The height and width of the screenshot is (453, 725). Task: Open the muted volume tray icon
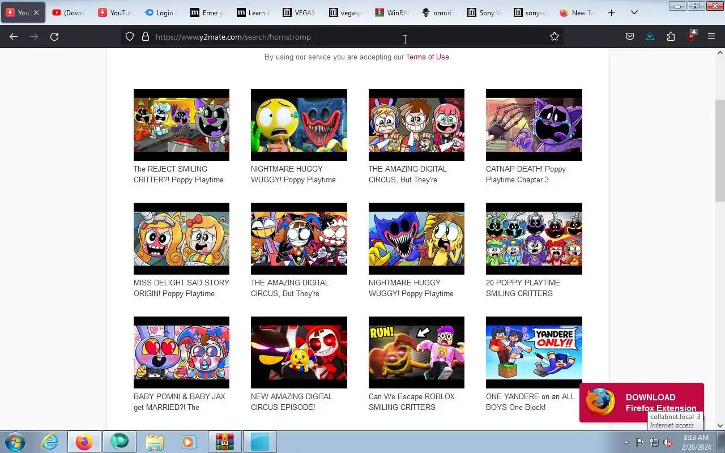click(x=668, y=442)
